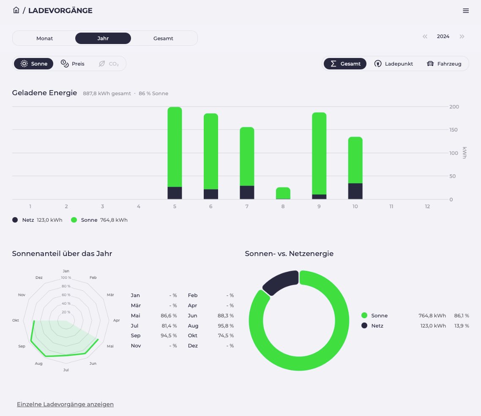Click the car icon for Fahrzeug
The width and height of the screenshot is (481, 416).
click(430, 63)
